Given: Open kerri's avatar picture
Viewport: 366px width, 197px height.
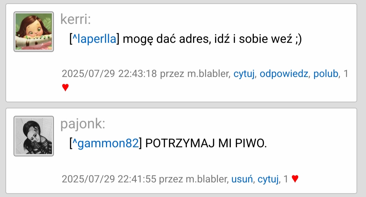Looking at the screenshot, I should pyautogui.click(x=34, y=32).
